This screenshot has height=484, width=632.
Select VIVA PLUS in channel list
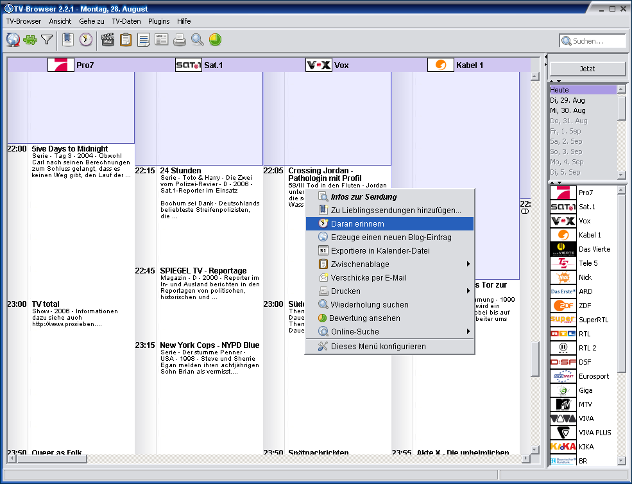(x=583, y=433)
